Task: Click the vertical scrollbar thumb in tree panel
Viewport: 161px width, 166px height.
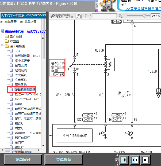Action: pyautogui.click(x=43, y=39)
